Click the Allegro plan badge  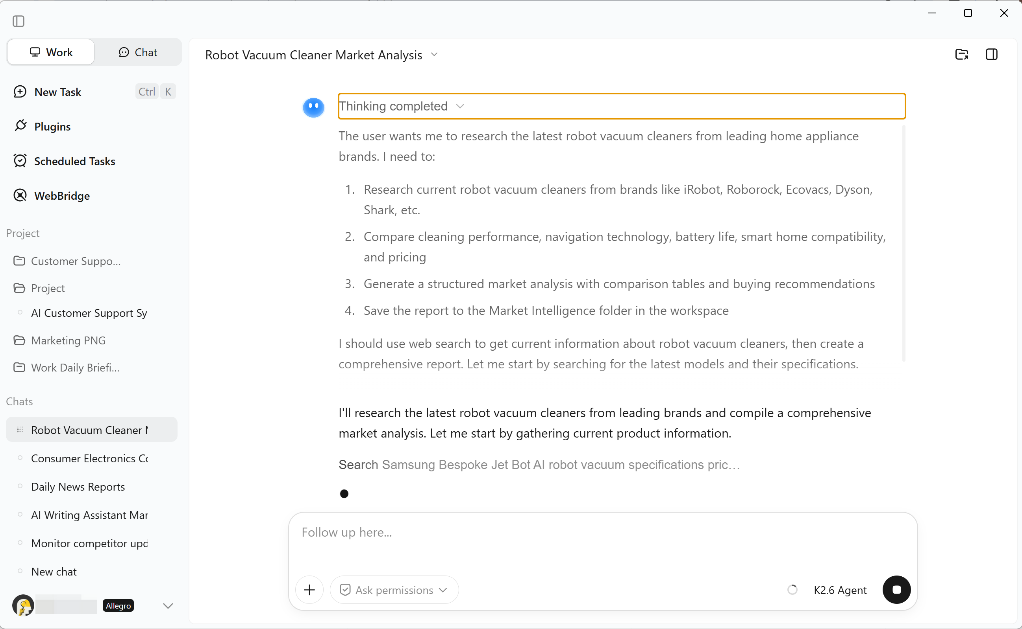[x=118, y=606]
